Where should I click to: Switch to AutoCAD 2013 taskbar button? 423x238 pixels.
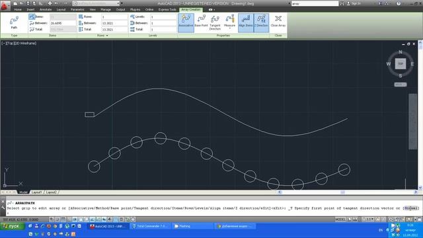coord(108,226)
